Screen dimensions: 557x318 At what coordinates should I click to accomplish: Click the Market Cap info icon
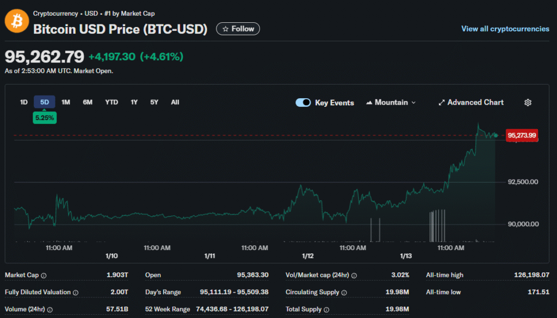[x=44, y=275]
